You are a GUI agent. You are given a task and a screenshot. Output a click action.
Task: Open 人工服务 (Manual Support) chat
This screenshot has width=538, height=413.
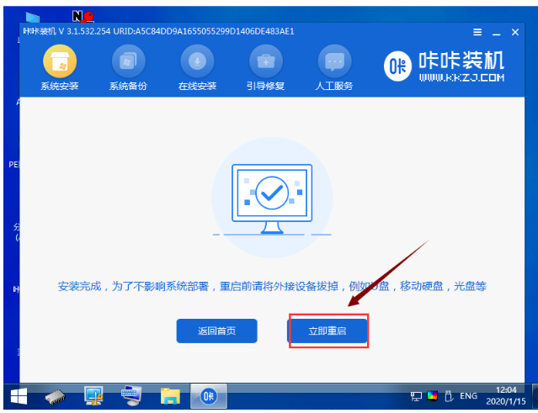(334, 69)
